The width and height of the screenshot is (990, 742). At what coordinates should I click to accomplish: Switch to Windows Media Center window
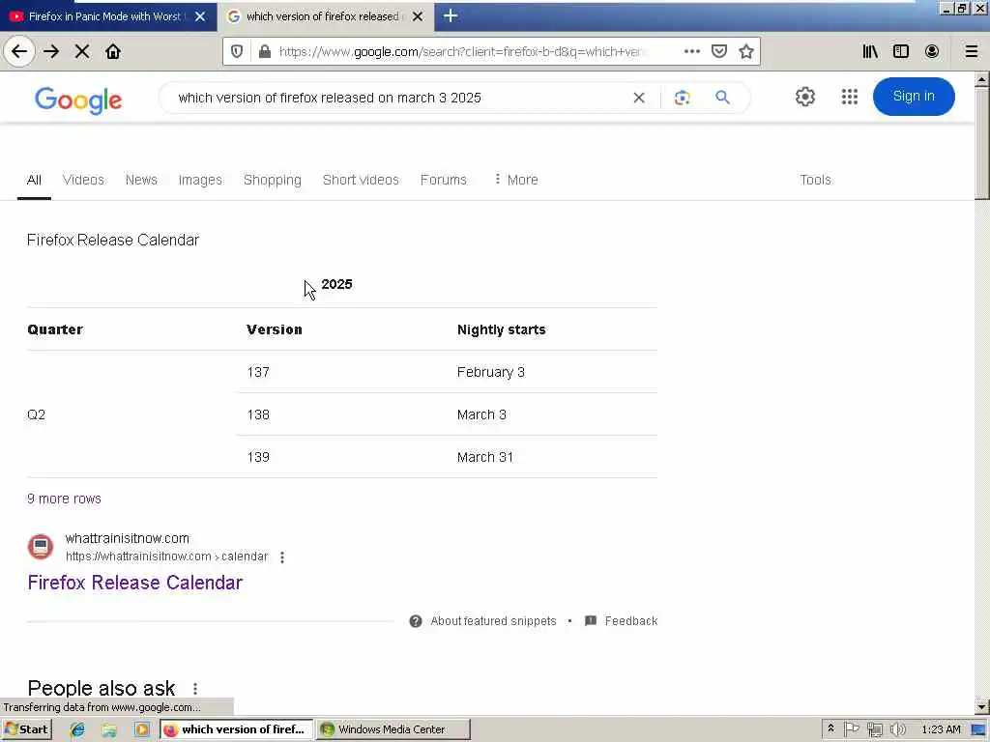(x=393, y=729)
